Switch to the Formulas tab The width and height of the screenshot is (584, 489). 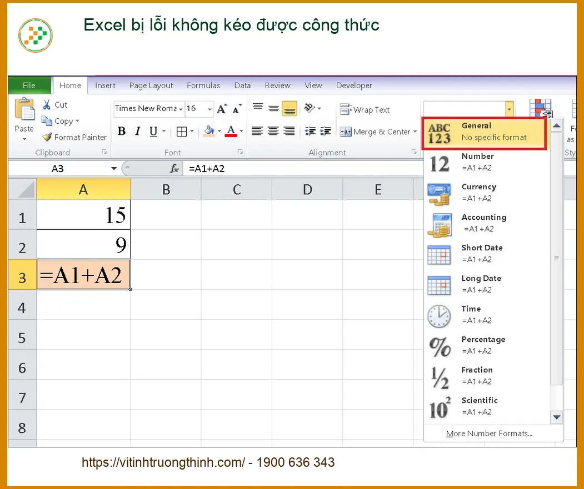203,85
